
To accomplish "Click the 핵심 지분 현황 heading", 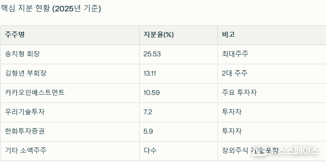I will tap(51, 9).
